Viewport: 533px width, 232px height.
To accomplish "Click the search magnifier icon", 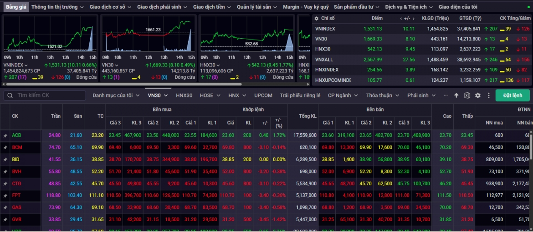I will (10, 96).
